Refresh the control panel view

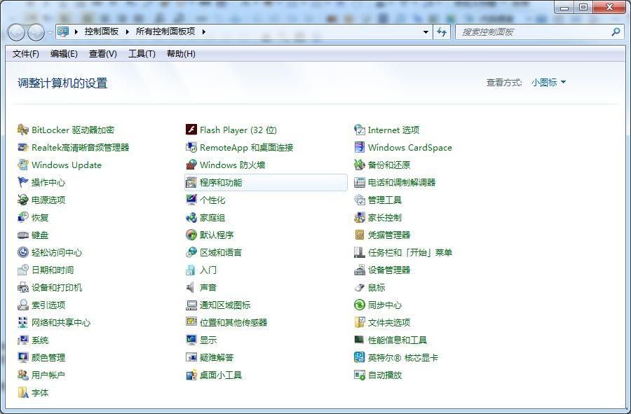pos(442,32)
